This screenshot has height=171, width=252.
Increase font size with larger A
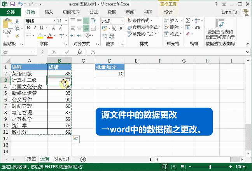tap(54, 28)
